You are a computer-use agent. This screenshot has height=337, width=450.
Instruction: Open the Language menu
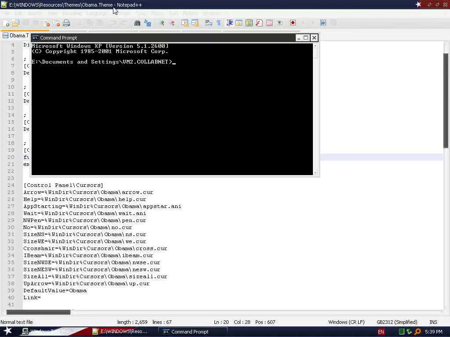pyautogui.click(x=96, y=13)
